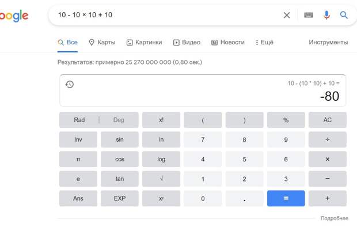This screenshot has height=238, width=357.
Task: Open the on-screen keyboard icon
Action: [309, 15]
